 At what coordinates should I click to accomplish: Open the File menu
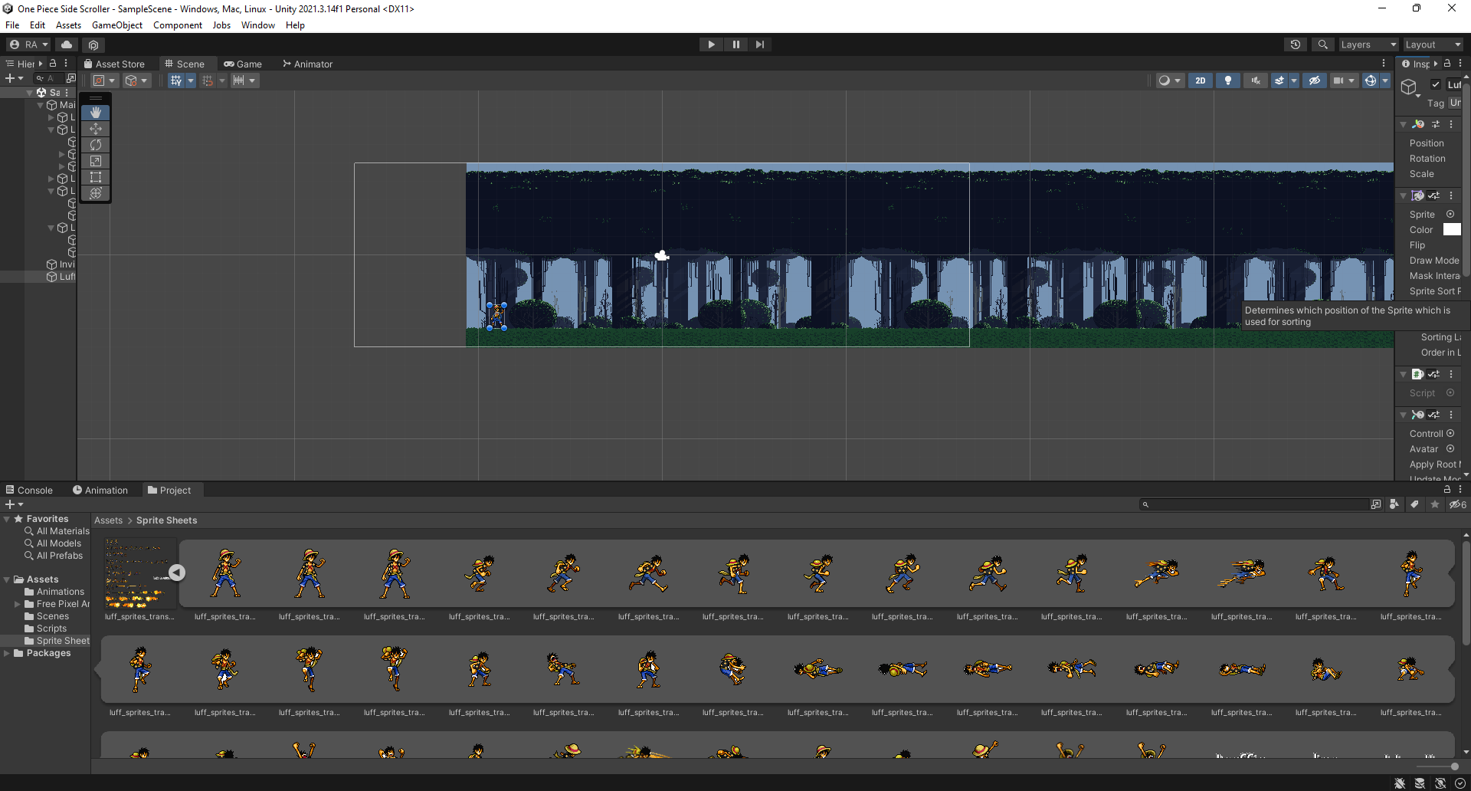(x=12, y=25)
